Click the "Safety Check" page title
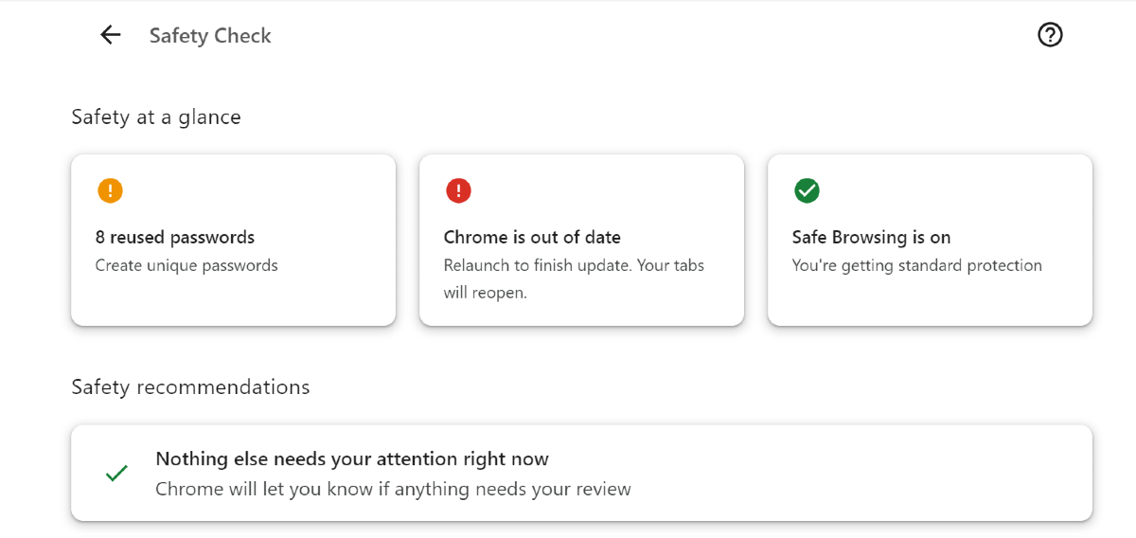This screenshot has height=538, width=1136. tap(210, 36)
